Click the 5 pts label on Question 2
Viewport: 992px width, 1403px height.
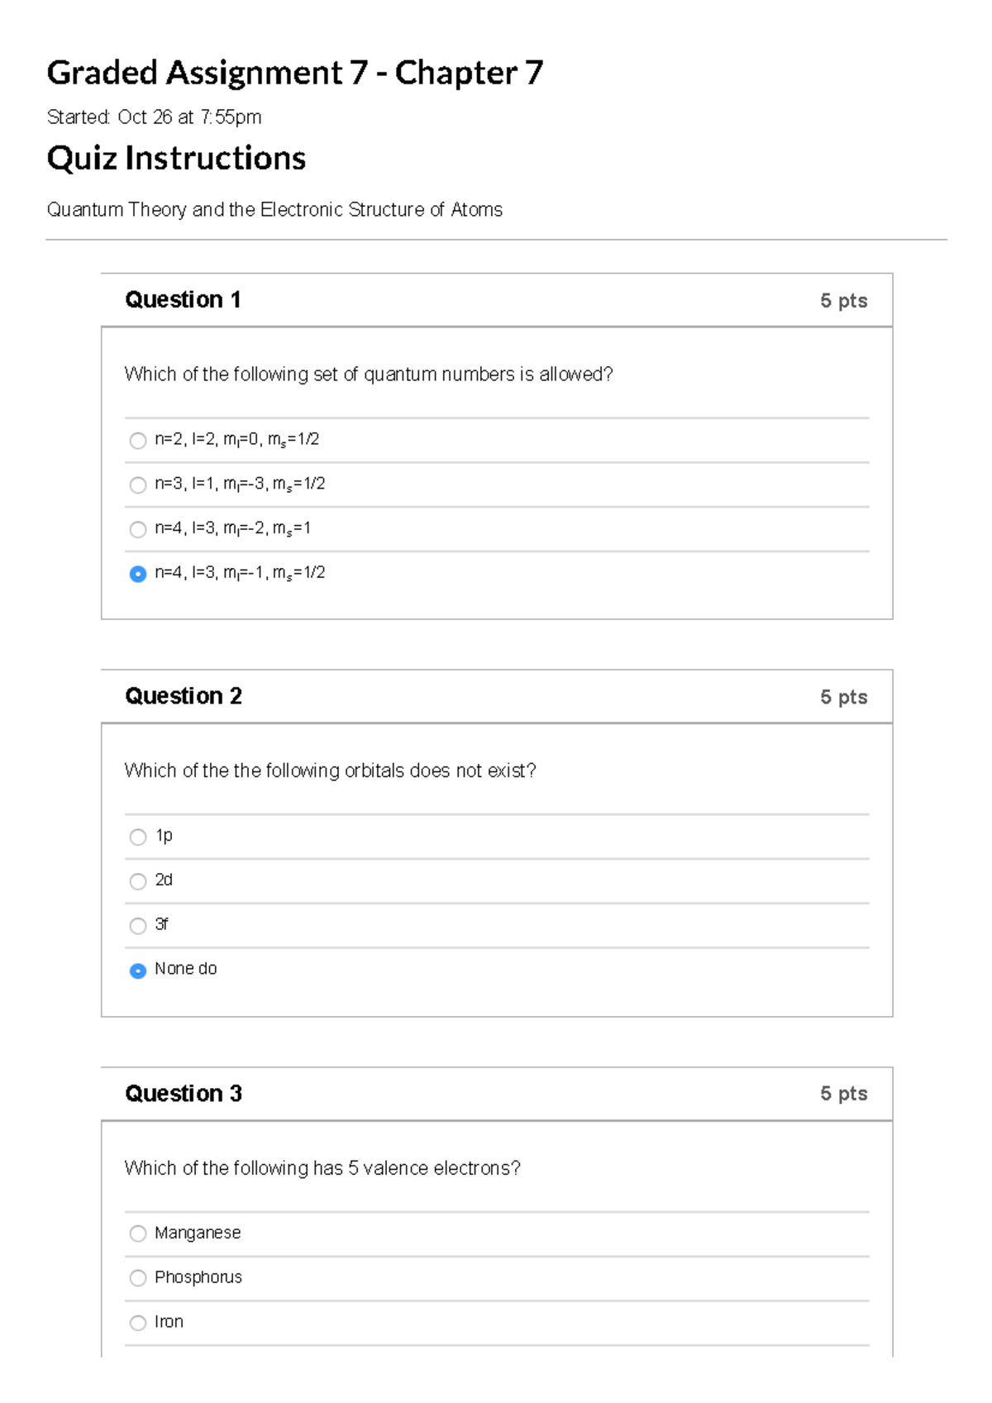(843, 696)
